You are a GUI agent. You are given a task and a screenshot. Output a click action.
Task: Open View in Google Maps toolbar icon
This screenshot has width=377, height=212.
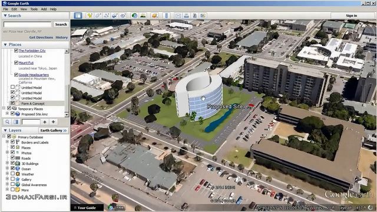pos(203,16)
